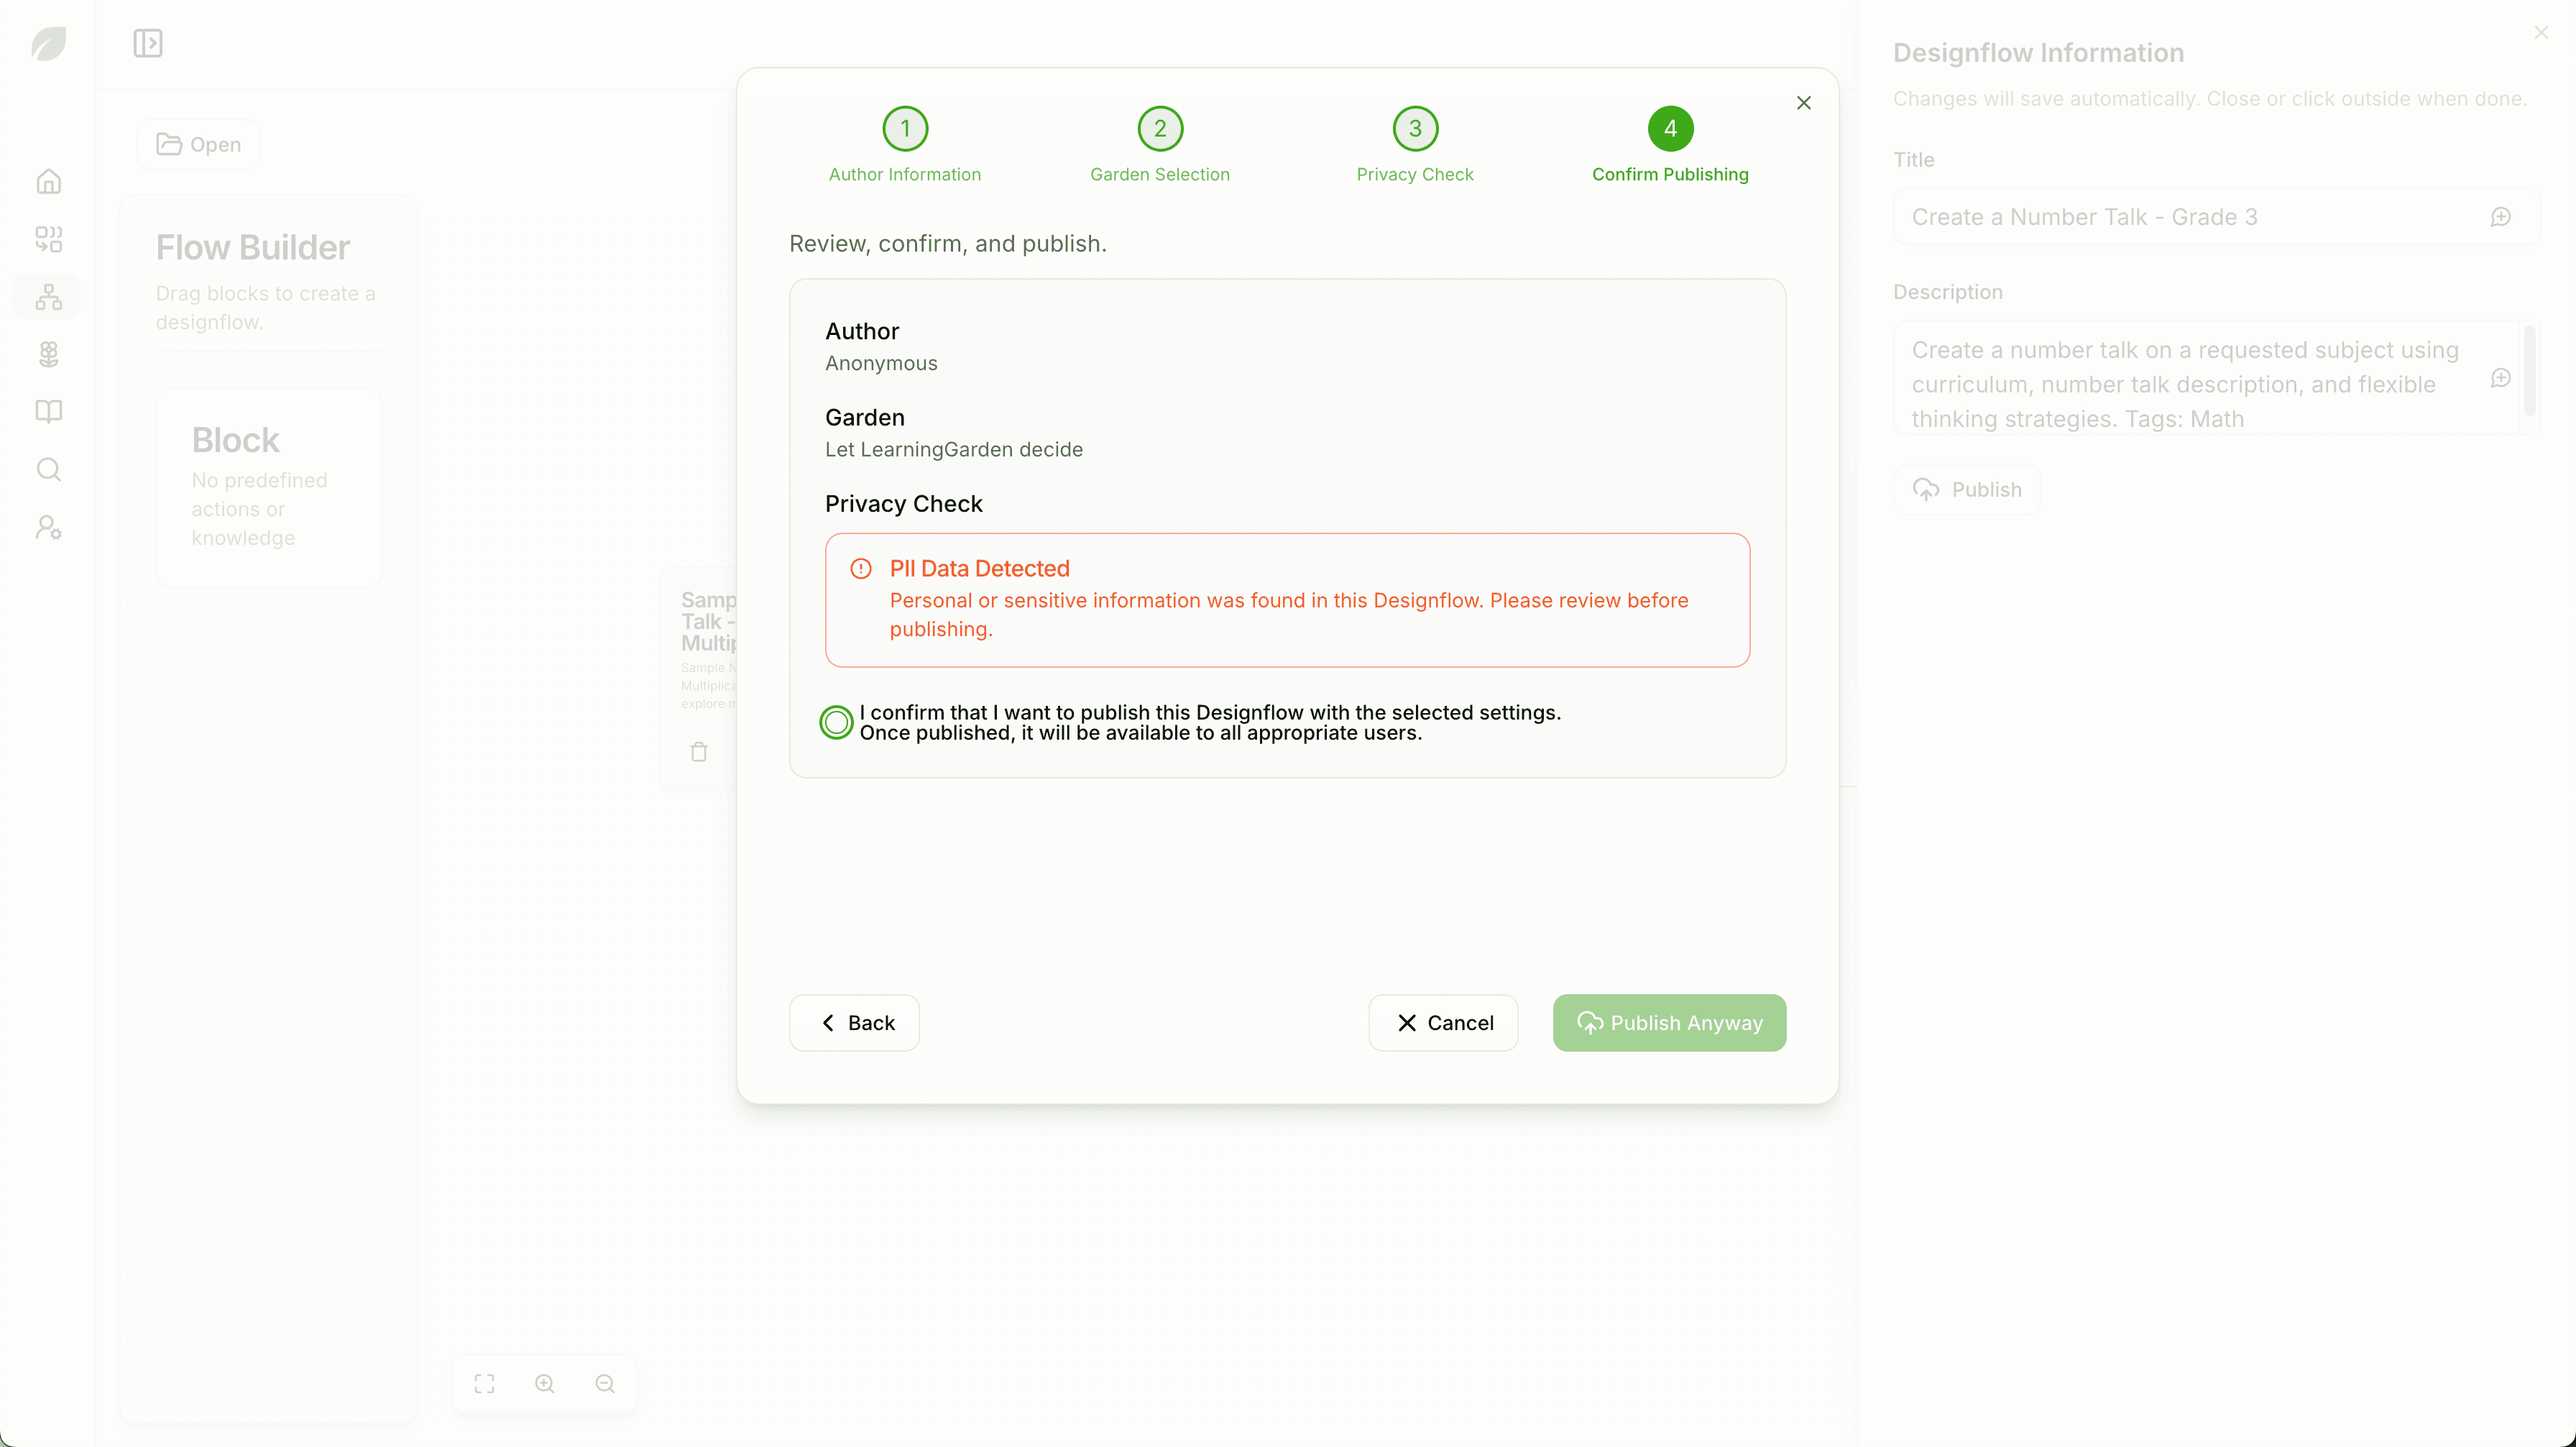Check the publish confirmation checkbox
The height and width of the screenshot is (1447, 2576).
pos(836,722)
